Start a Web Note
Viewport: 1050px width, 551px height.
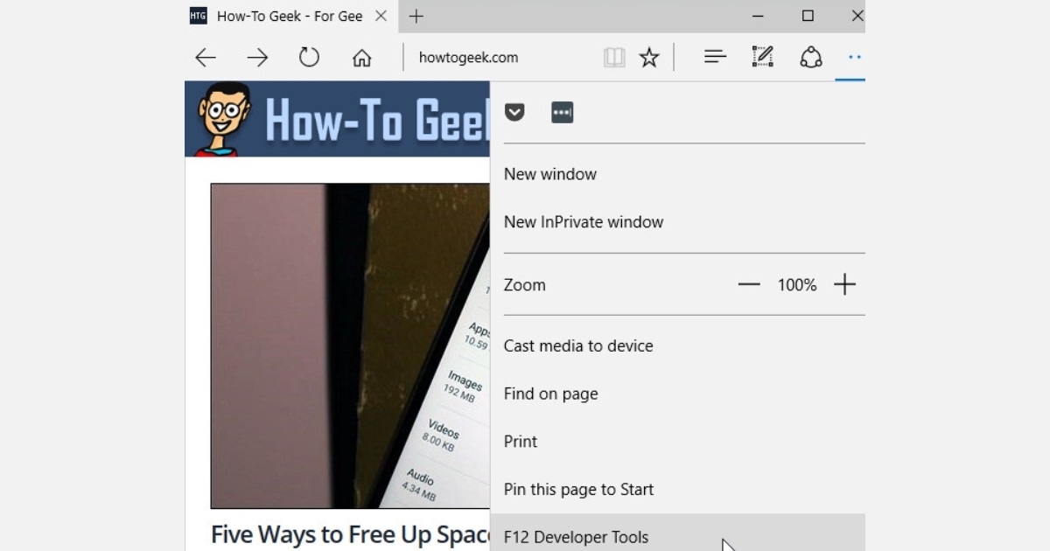pos(762,56)
